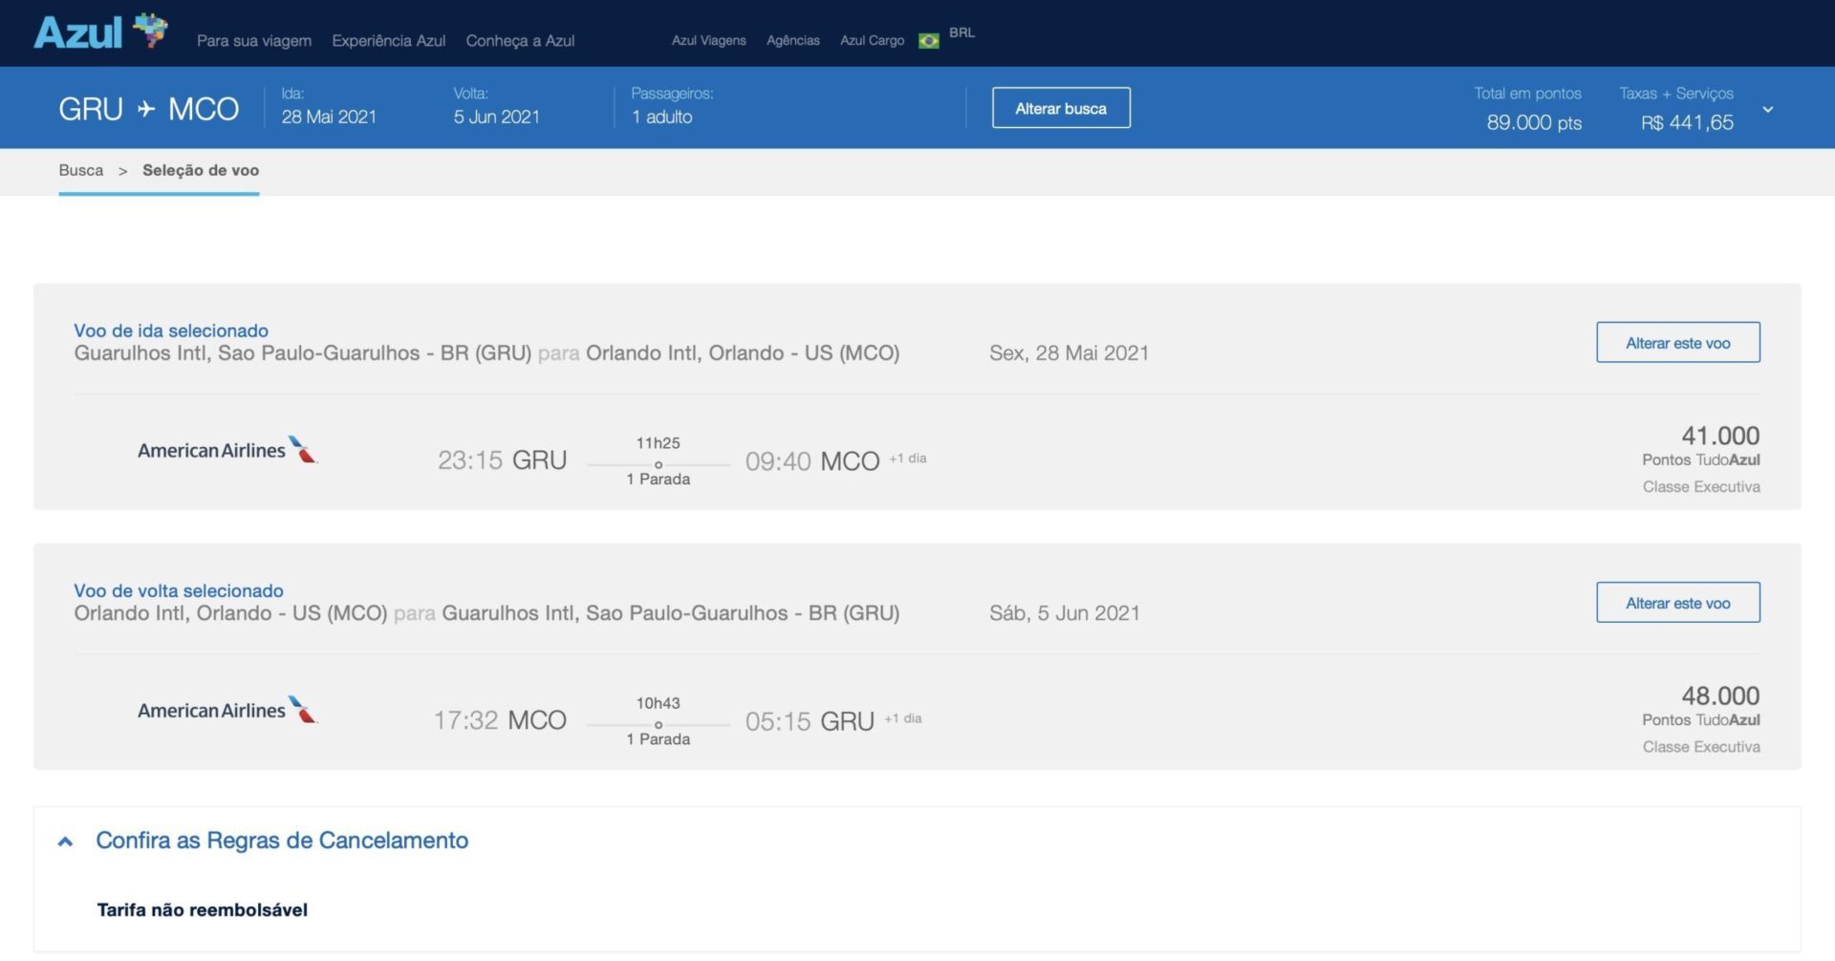Click the 05:15 GRU arrival time
1835x961 pixels.
pos(810,721)
